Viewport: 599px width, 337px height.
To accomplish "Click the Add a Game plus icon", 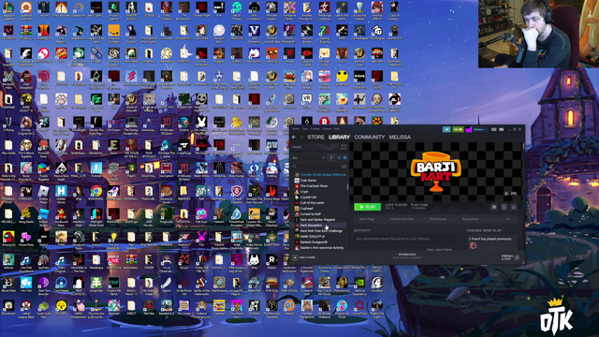I will (295, 257).
